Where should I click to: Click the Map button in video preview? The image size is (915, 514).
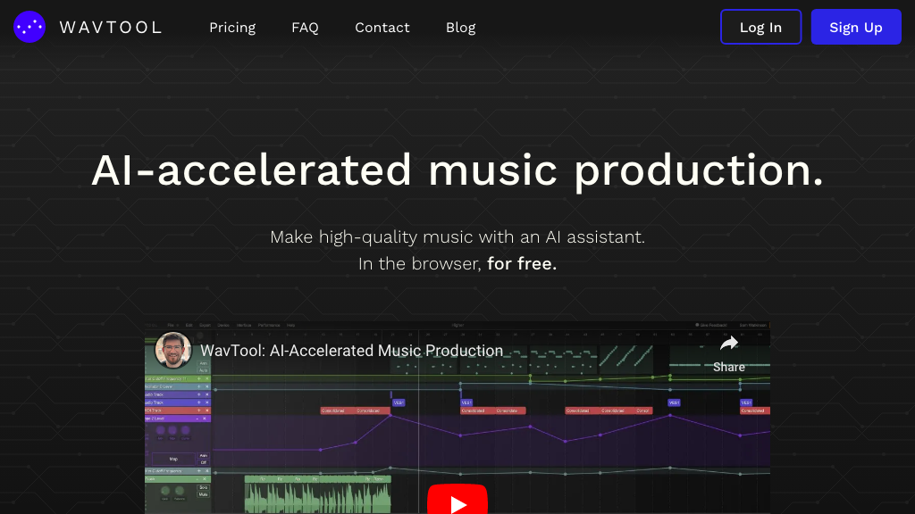pos(173,459)
